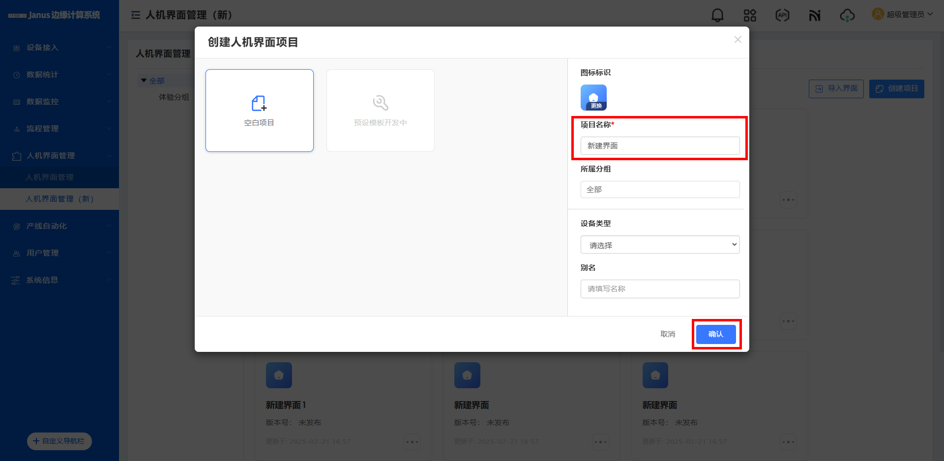The image size is (944, 461).
Task: Open the group selection field
Action: coord(660,190)
